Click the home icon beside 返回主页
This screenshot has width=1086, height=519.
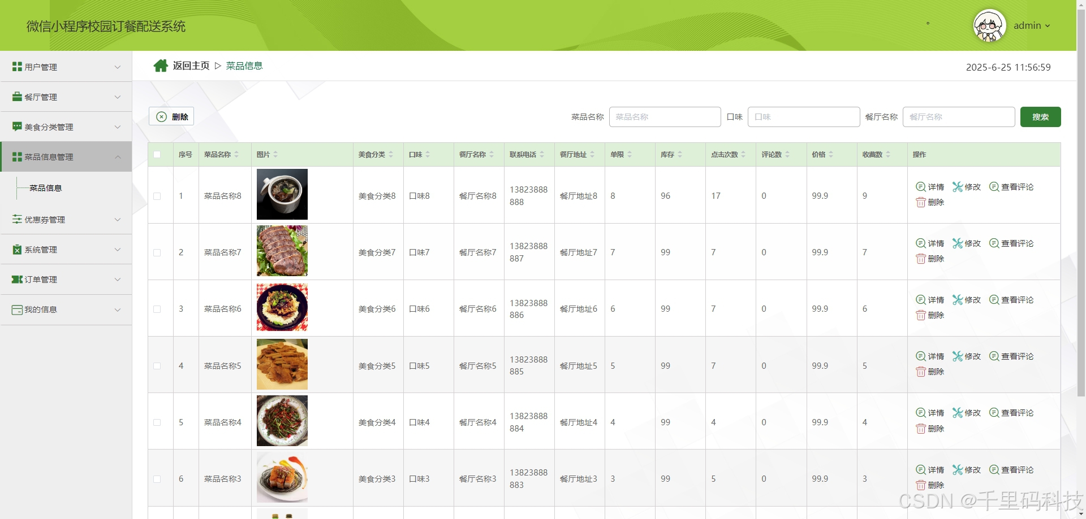(161, 66)
